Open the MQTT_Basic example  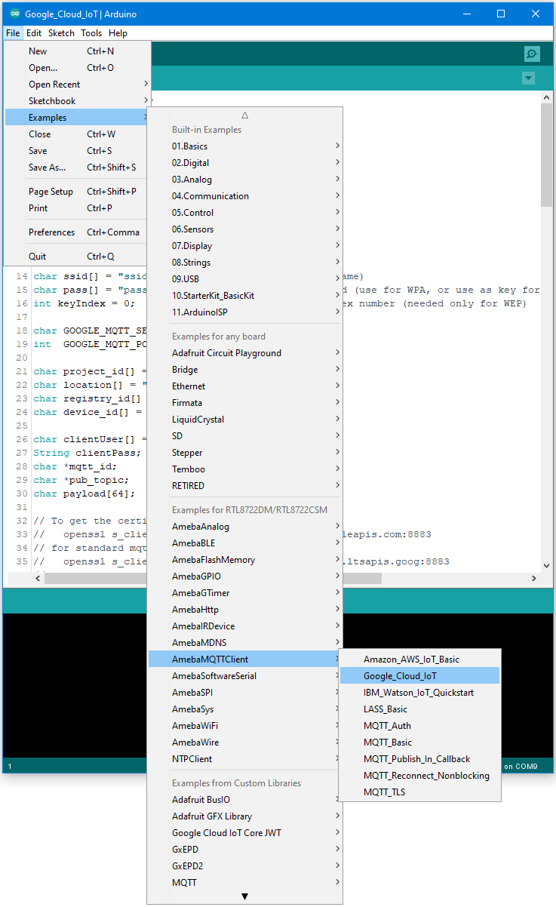(419, 743)
